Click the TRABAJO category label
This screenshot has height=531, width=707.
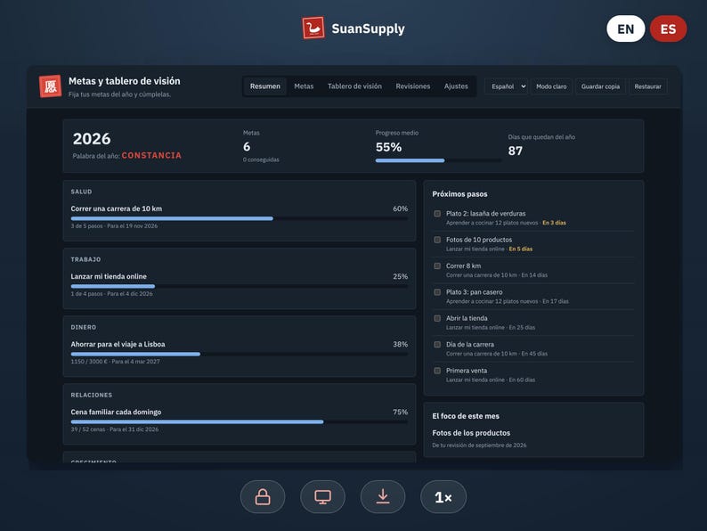(x=85, y=259)
